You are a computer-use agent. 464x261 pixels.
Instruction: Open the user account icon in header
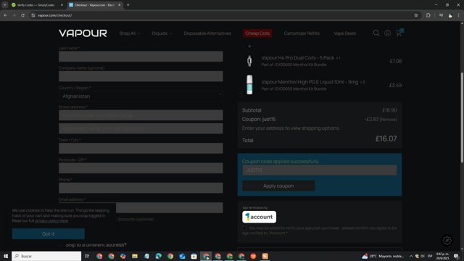pos(387,33)
